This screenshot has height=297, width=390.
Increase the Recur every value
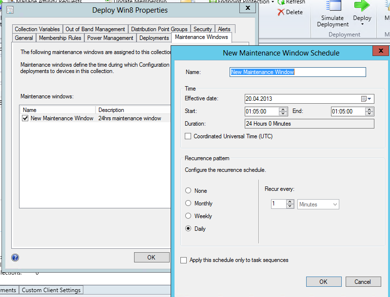pos(290,202)
